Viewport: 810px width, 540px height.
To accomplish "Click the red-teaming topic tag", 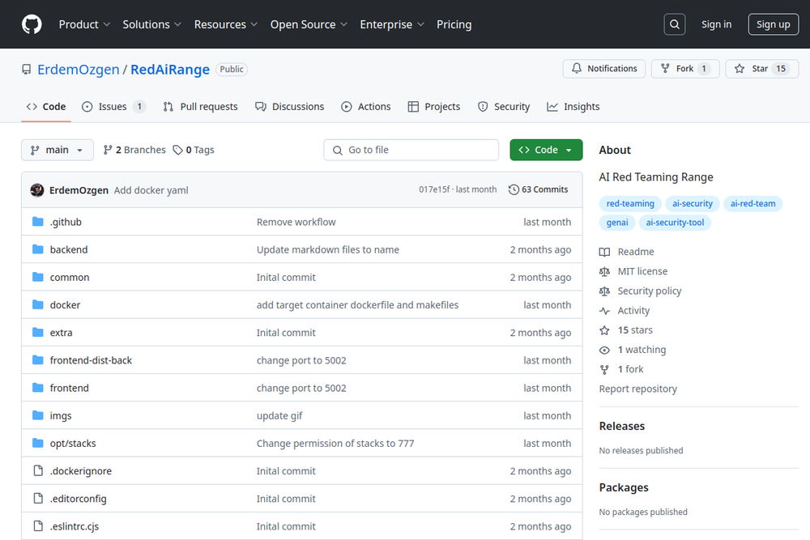I will click(x=630, y=203).
